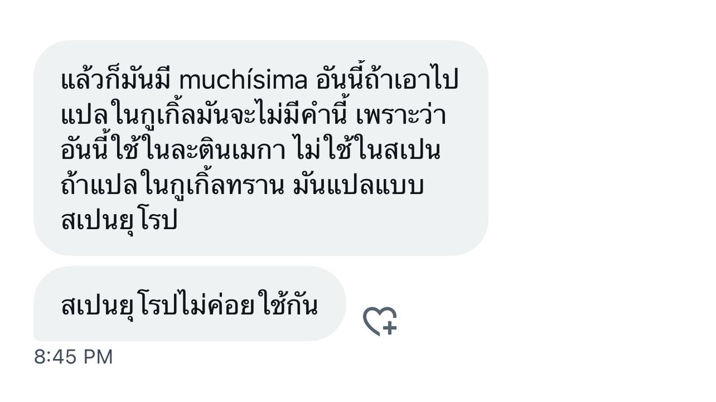Select the short message สเปนยุโรปไม่ค่อยใช้กัน
The image size is (716, 402).
tap(190, 304)
